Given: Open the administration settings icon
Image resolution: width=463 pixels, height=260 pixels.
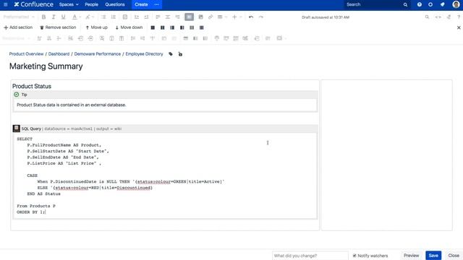Looking at the screenshot, I should (x=430, y=4).
